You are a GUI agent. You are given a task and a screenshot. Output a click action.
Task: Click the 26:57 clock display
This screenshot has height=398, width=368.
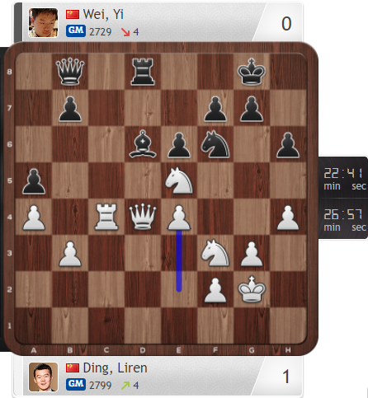point(344,218)
